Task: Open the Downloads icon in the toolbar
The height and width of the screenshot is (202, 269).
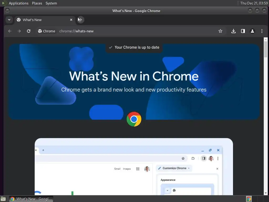Action: pos(233,31)
